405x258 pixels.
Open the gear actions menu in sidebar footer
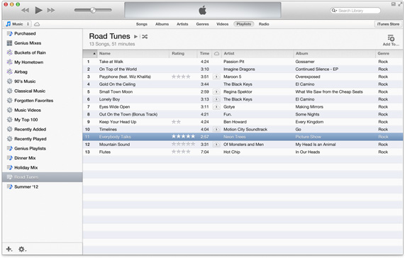pyautogui.click(x=22, y=249)
